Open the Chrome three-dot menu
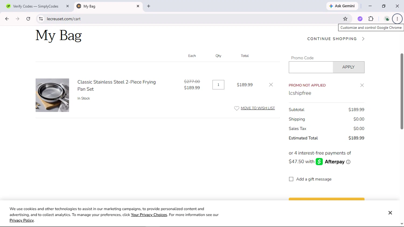404x227 pixels. (x=397, y=19)
